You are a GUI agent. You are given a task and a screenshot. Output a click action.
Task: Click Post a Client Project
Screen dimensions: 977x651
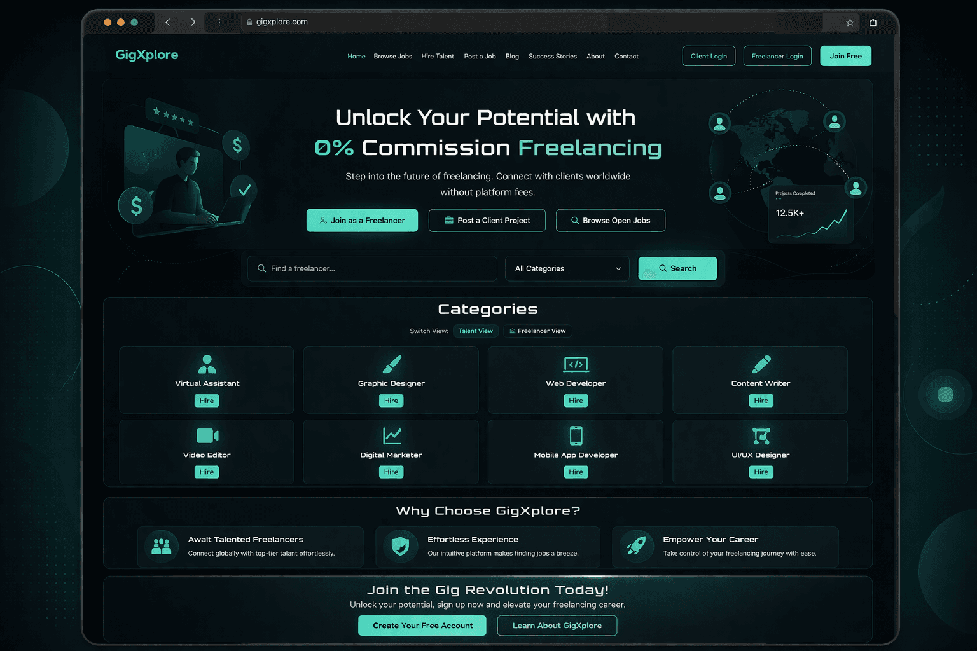(487, 221)
